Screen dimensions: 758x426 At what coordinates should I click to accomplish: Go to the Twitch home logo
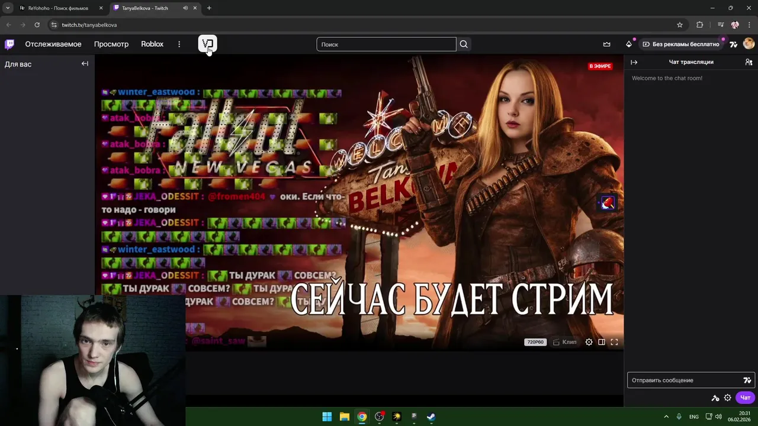point(9,44)
